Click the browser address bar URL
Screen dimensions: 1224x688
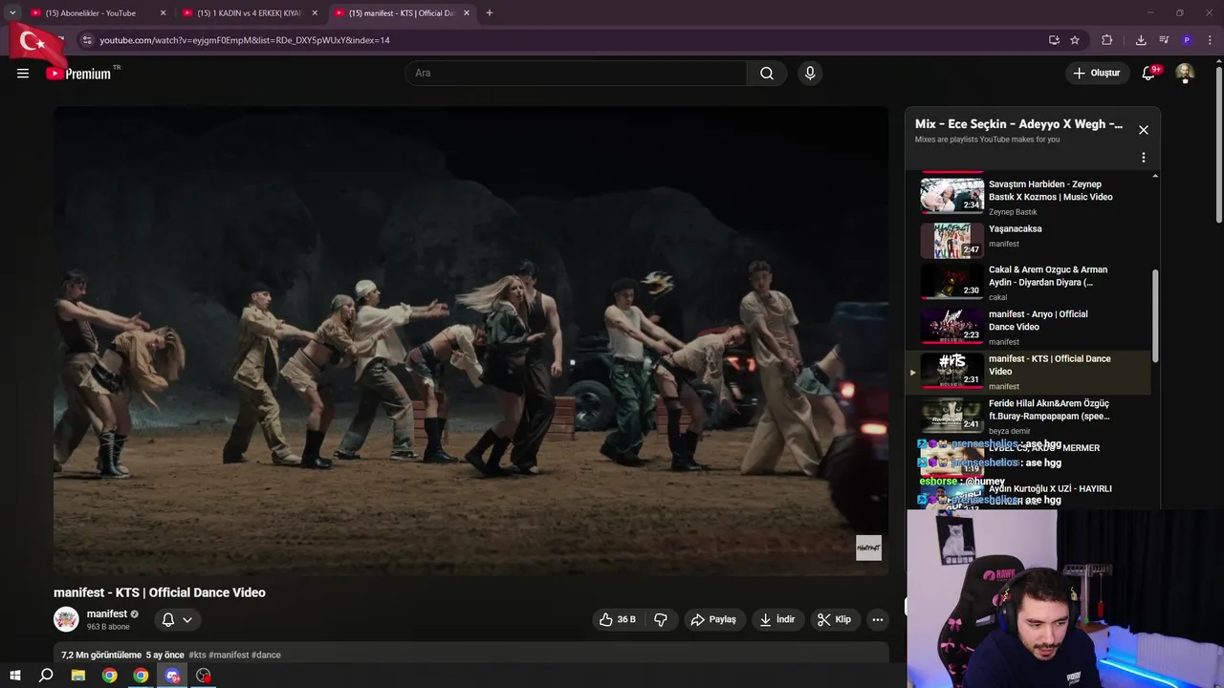click(x=244, y=40)
